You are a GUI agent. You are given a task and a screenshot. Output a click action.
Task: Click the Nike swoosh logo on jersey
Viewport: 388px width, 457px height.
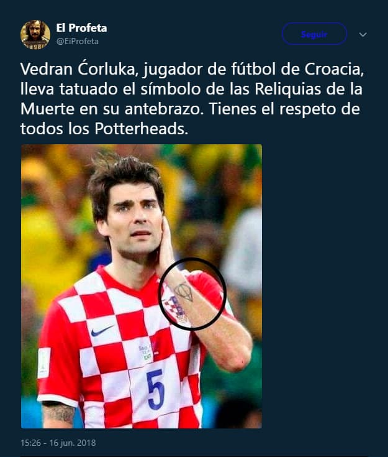point(102,331)
